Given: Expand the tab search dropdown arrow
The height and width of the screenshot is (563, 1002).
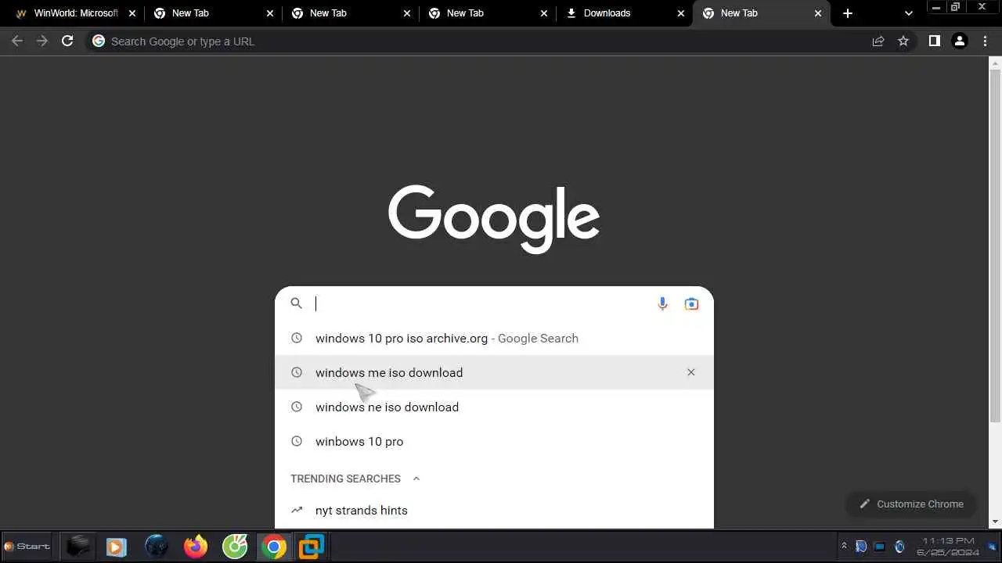Looking at the screenshot, I should 908,13.
